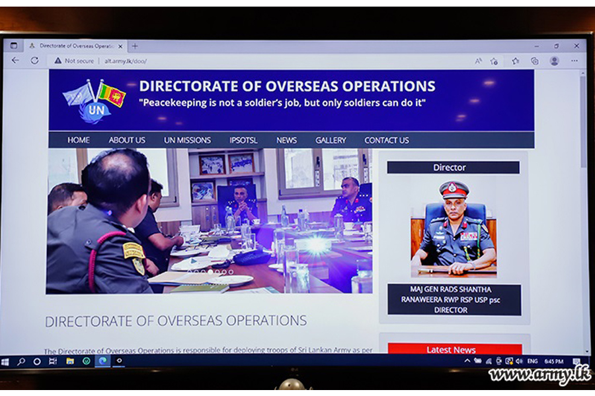Open the tab actions menu icon

coord(14,46)
